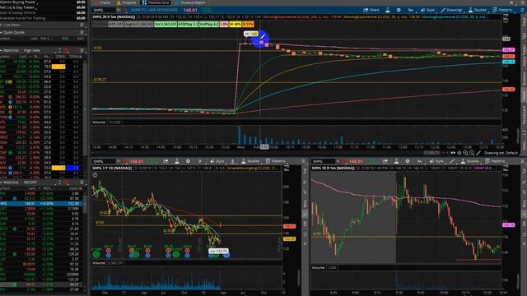This screenshot has width=527, height=296.
Task: Open Studies menu in top chart toolbar
Action: (x=478, y=10)
